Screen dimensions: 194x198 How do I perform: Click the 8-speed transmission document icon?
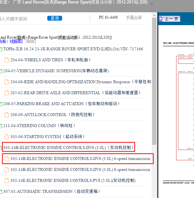pos(7,170)
